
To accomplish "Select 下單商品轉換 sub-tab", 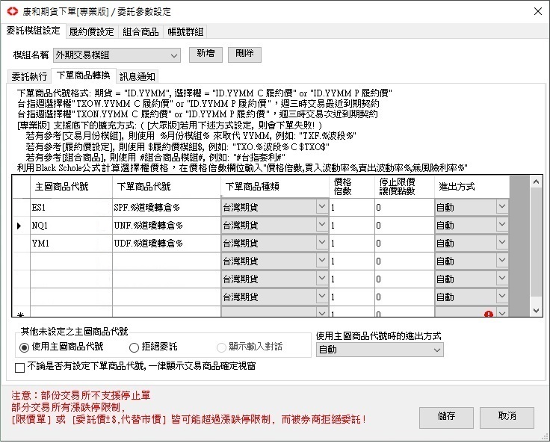I will [84, 75].
